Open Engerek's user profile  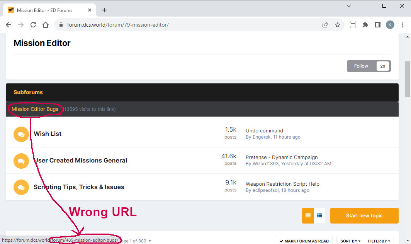click(x=262, y=137)
